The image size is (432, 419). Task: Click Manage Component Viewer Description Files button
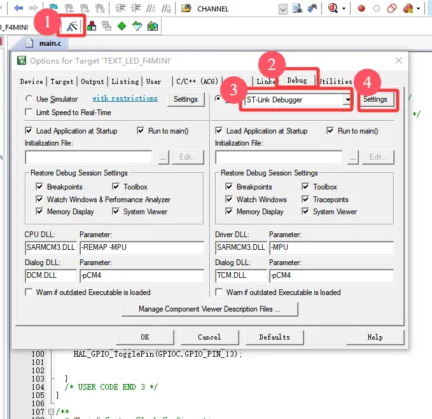tap(209, 309)
